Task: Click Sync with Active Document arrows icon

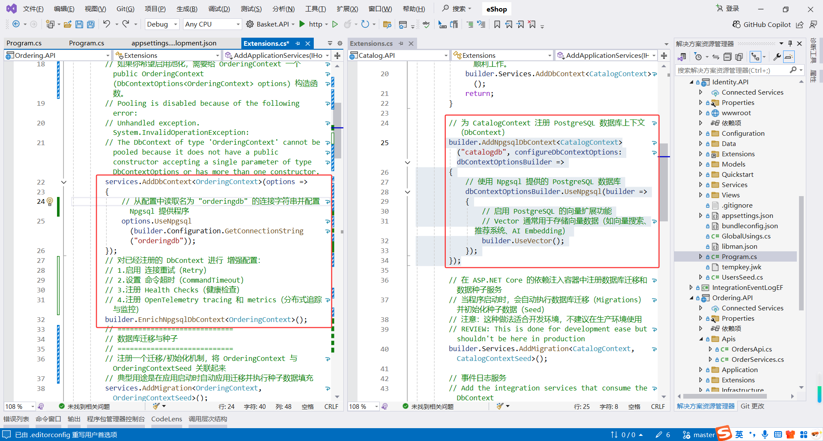Action: coord(716,57)
